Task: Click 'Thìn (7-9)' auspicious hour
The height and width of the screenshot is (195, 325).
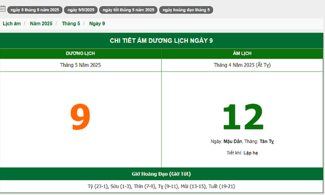Action: point(145,186)
